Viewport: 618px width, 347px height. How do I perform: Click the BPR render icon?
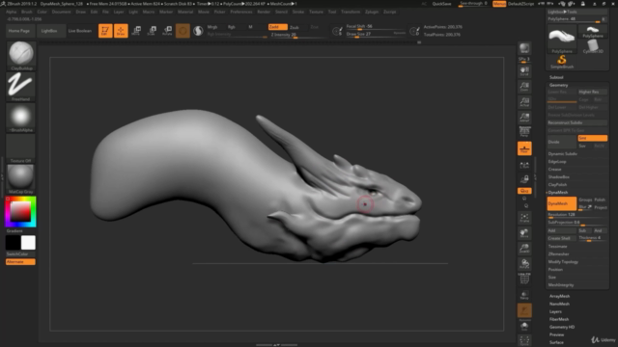[524, 48]
